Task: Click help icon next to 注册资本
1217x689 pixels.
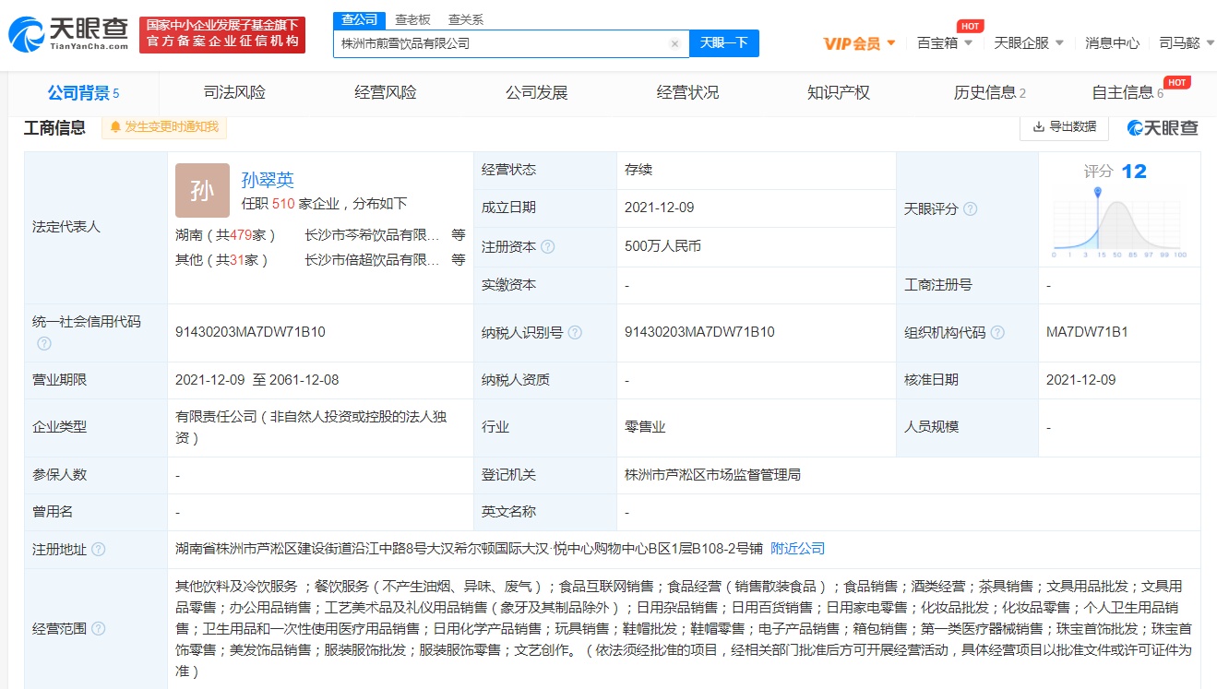Action: pos(548,247)
